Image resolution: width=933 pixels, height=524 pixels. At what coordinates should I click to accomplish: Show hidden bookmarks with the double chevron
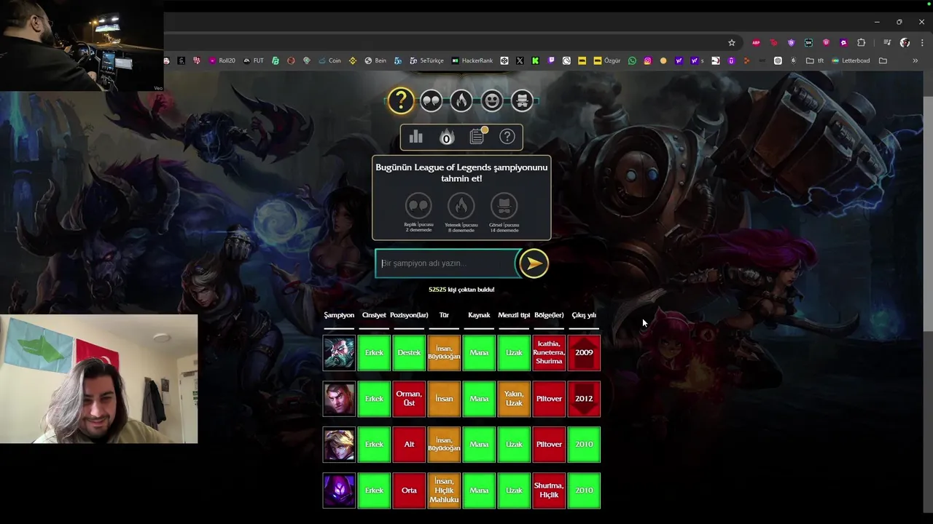coord(916,61)
